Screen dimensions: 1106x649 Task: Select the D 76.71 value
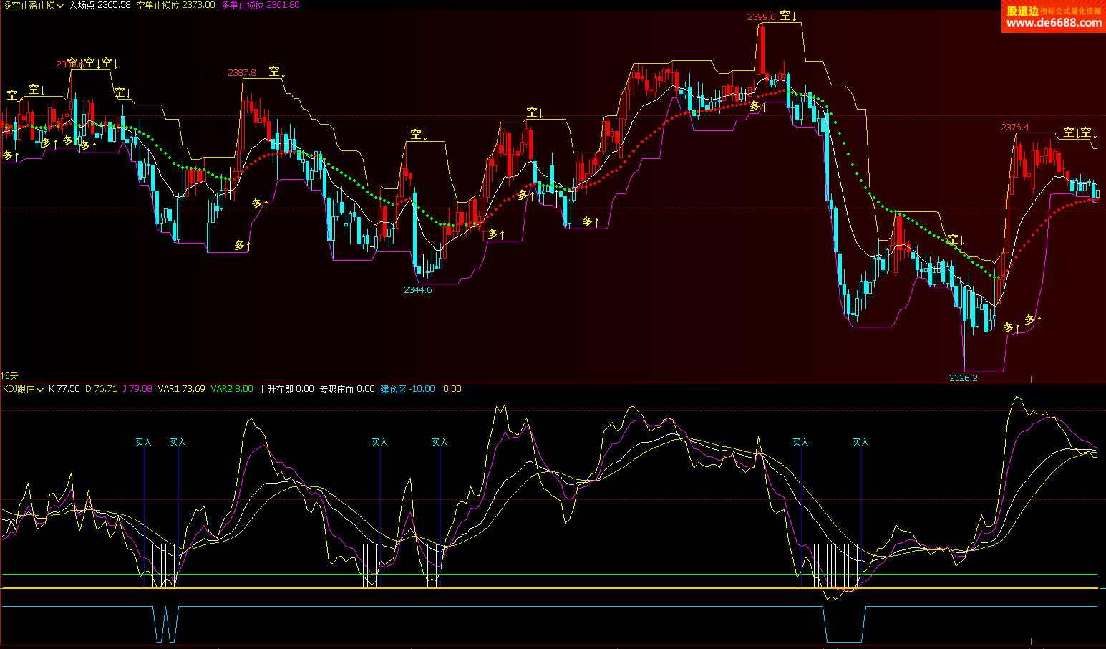[x=101, y=389]
